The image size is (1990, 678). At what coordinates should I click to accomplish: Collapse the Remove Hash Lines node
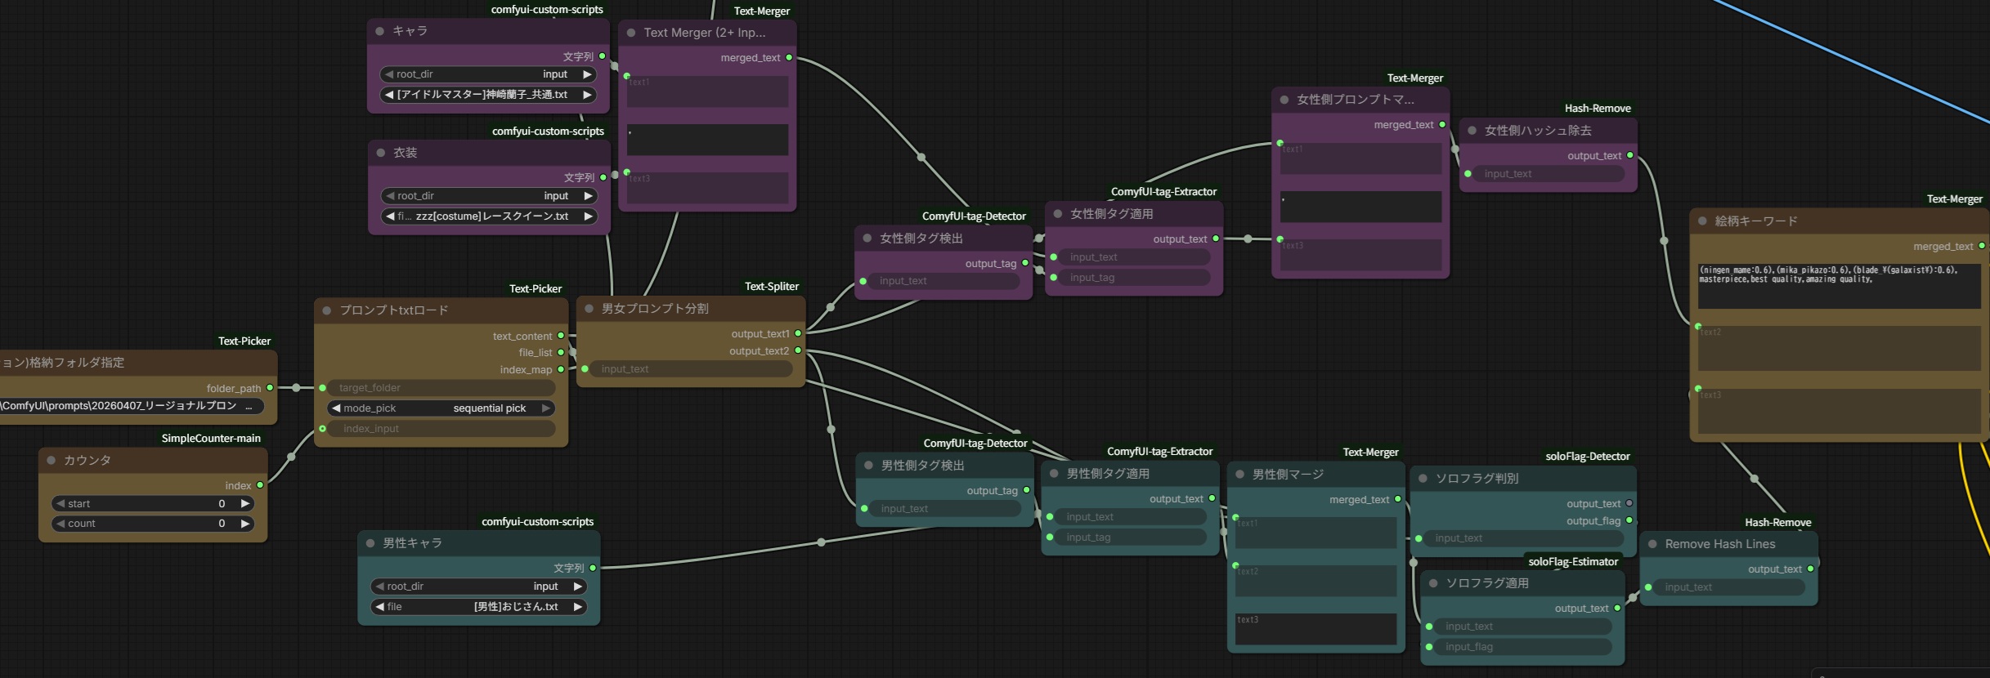[x=1652, y=544]
